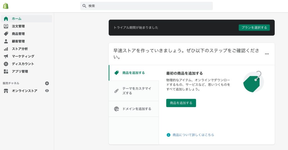Open アプリ管理 apps grid icon
Viewport: 288px width, 150px height.
pyautogui.click(x=6, y=71)
